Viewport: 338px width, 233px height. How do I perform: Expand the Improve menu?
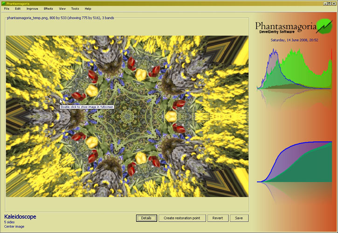pos(33,9)
